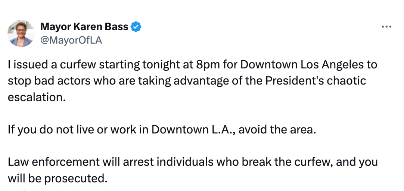Click the blue verified checkmark badge
This screenshot has height=191, width=404.
tap(136, 27)
